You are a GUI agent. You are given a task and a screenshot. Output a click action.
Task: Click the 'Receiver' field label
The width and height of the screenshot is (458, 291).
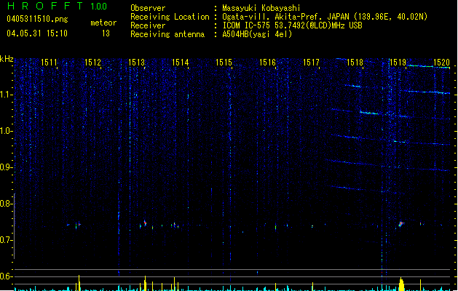pyautogui.click(x=148, y=25)
